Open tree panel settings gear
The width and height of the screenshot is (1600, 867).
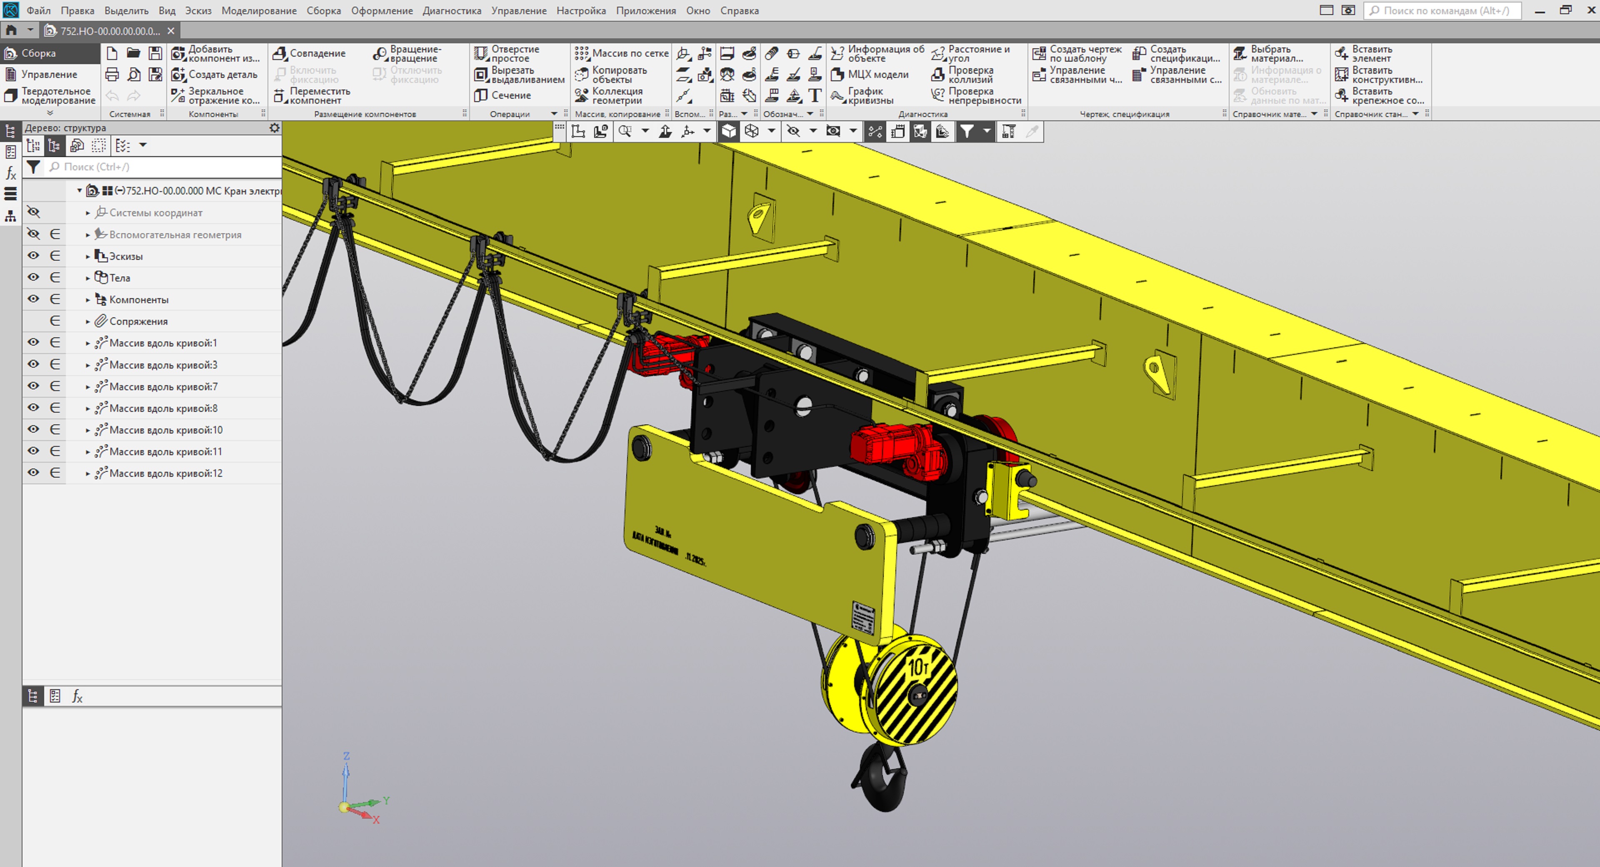pos(274,128)
